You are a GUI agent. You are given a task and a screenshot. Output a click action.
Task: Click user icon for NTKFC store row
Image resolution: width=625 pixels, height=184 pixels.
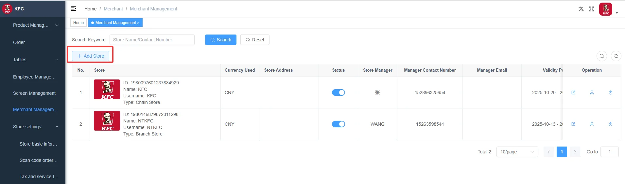[x=592, y=124]
